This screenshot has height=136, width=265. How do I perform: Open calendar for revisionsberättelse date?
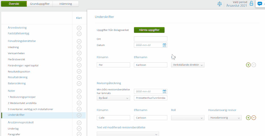164,92
